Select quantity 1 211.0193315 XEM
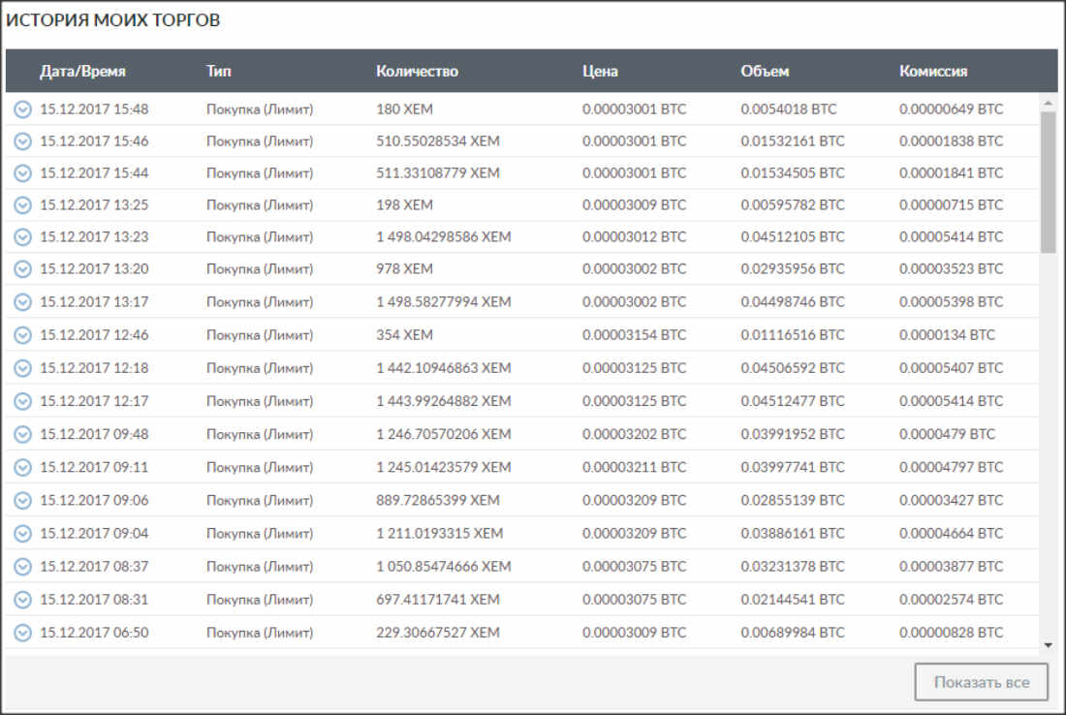This screenshot has width=1066, height=715. click(x=439, y=534)
